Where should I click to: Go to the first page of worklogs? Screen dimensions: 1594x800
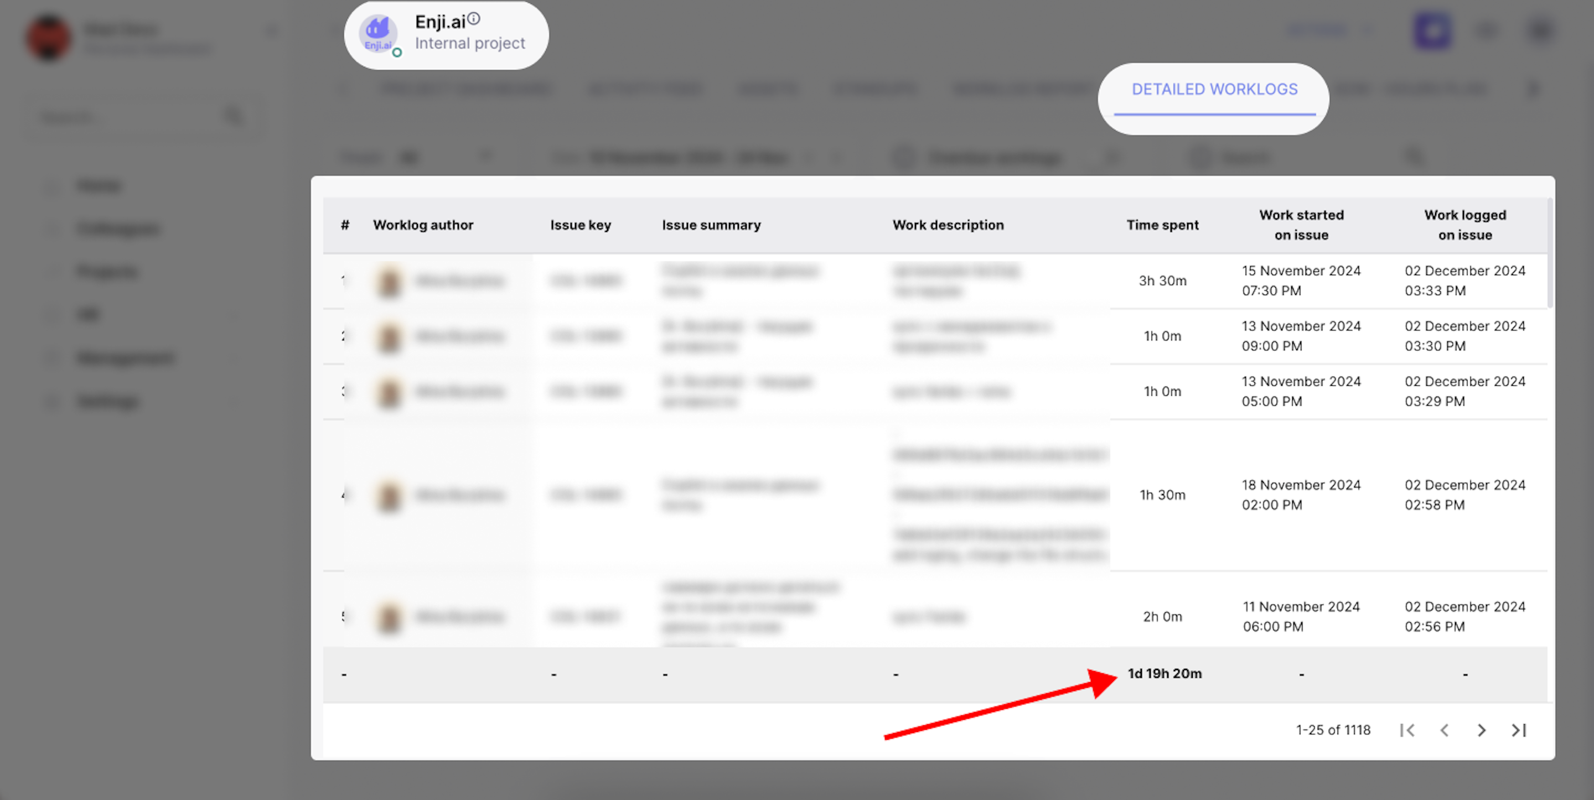pyautogui.click(x=1407, y=730)
